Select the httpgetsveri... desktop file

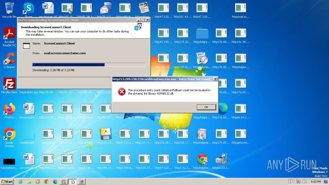click(241, 136)
